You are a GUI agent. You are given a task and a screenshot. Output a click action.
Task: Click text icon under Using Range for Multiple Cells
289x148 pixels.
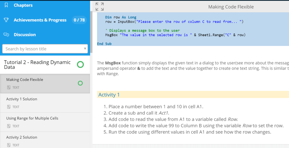(x=9, y=126)
